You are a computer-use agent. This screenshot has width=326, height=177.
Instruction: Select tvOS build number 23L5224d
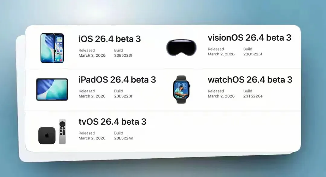124,138
